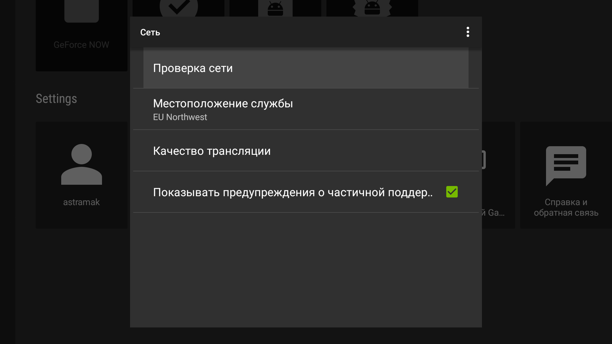Viewport: 612px width, 344px height.
Task: Click the Сеть dialog title
Action: 150,32
